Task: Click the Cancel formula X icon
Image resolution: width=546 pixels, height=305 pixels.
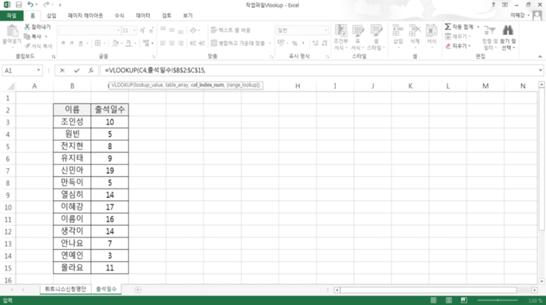Action: [x=62, y=70]
